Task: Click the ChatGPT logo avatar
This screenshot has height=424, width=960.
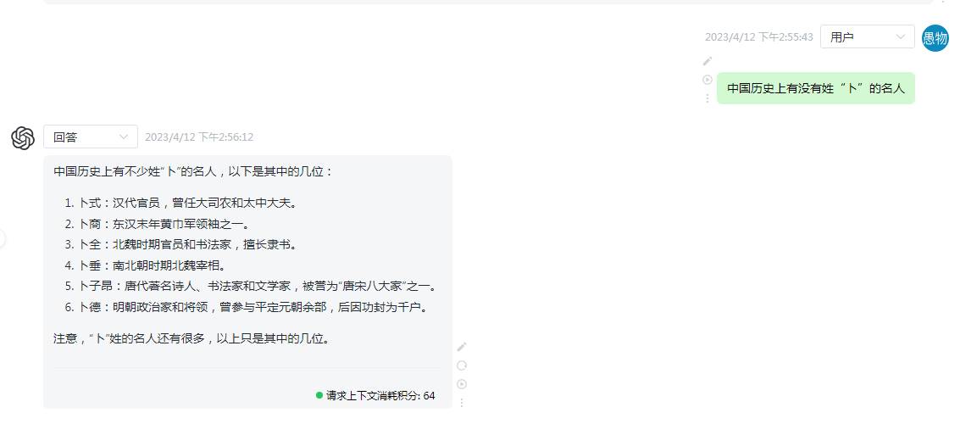Action: point(23,138)
